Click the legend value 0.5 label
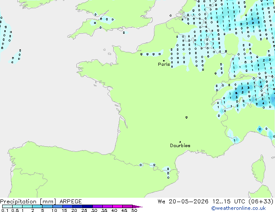The image size is (275, 212). coord(15,210)
